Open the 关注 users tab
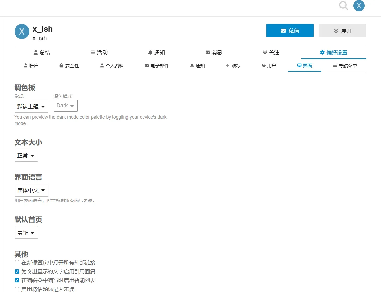This screenshot has height=292, width=381. pos(271,52)
